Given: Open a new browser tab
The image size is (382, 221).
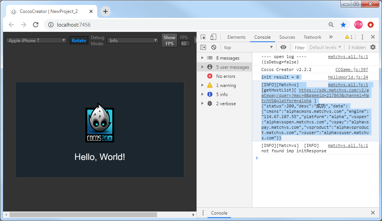Looking at the screenshot, I should (x=105, y=11).
